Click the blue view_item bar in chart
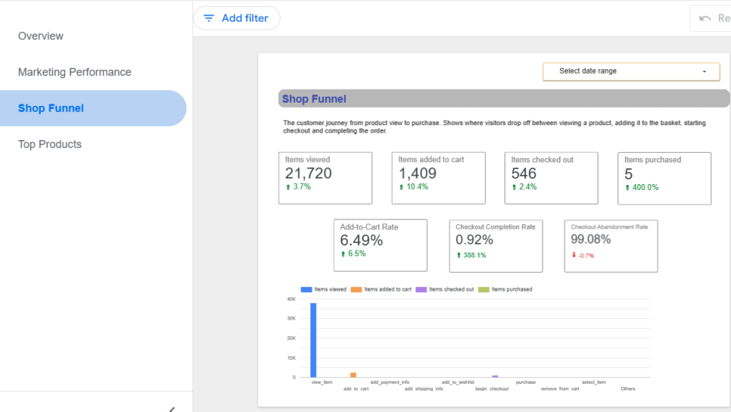731x412 pixels. [313, 340]
